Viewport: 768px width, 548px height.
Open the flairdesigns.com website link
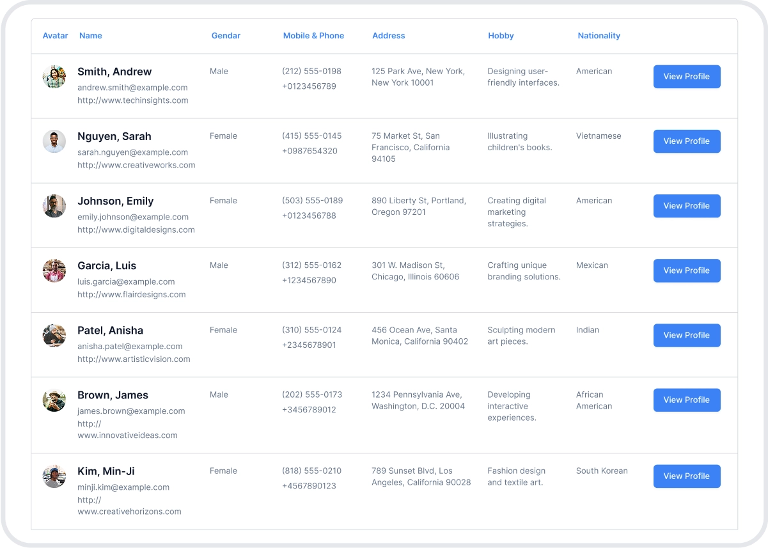tap(131, 294)
